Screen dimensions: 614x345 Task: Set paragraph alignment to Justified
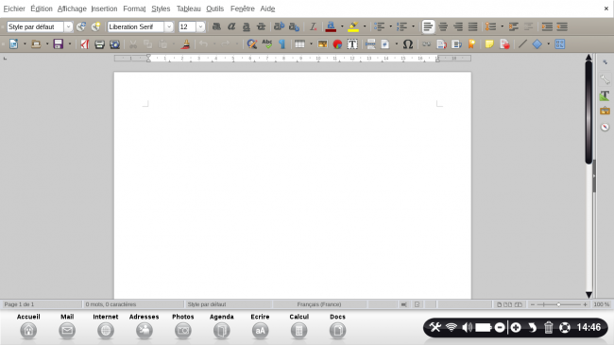(473, 26)
